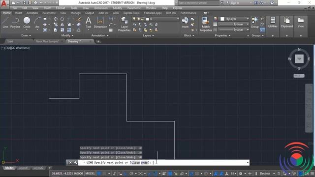Expand the Draw panel
Image resolution: width=315 pixels, height=177 pixels.
[26, 35]
